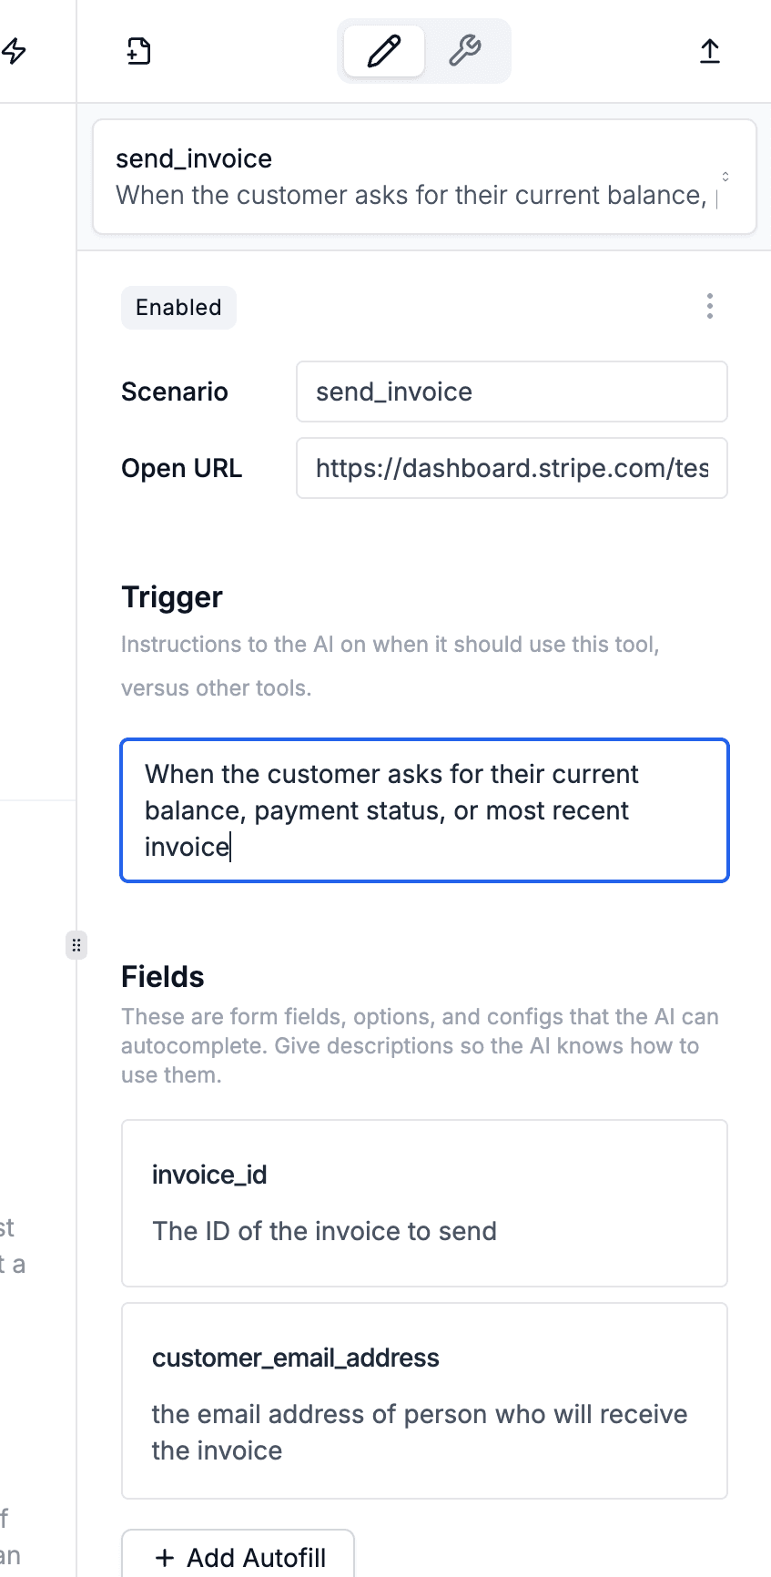Click the add new document icon
This screenshot has height=1577, width=771.
(137, 52)
